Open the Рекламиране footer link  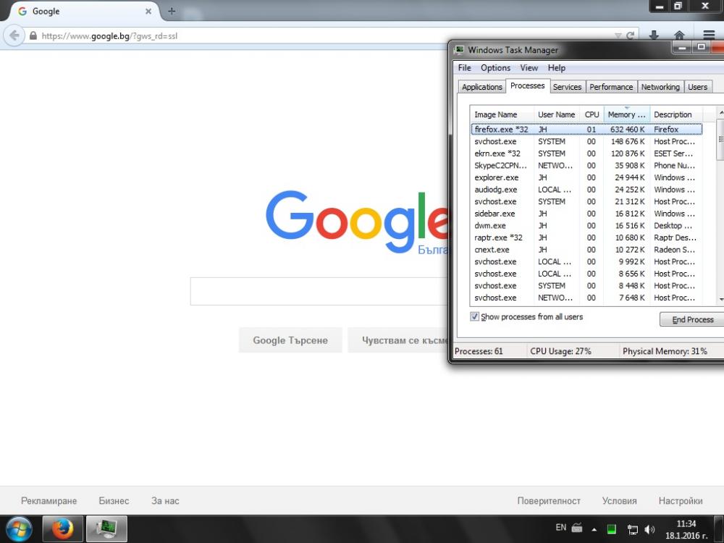pos(49,500)
